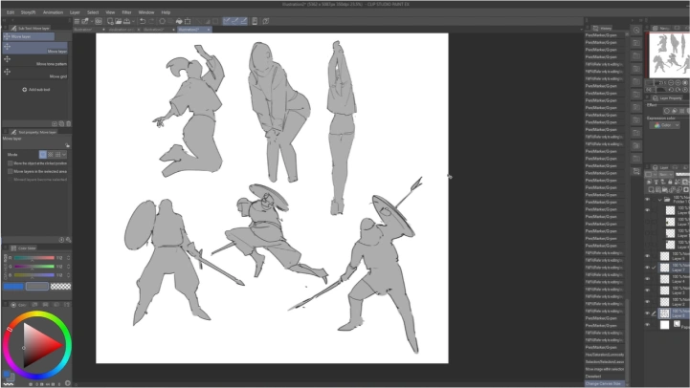Image resolution: width=690 pixels, height=388 pixels.
Task: Click the Open file folder icon
Action: pos(119,21)
